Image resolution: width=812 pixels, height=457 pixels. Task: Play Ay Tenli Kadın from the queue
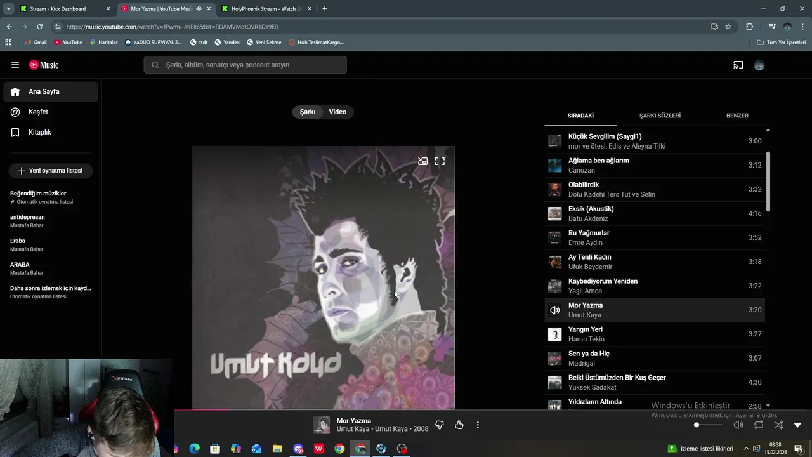pyautogui.click(x=655, y=262)
